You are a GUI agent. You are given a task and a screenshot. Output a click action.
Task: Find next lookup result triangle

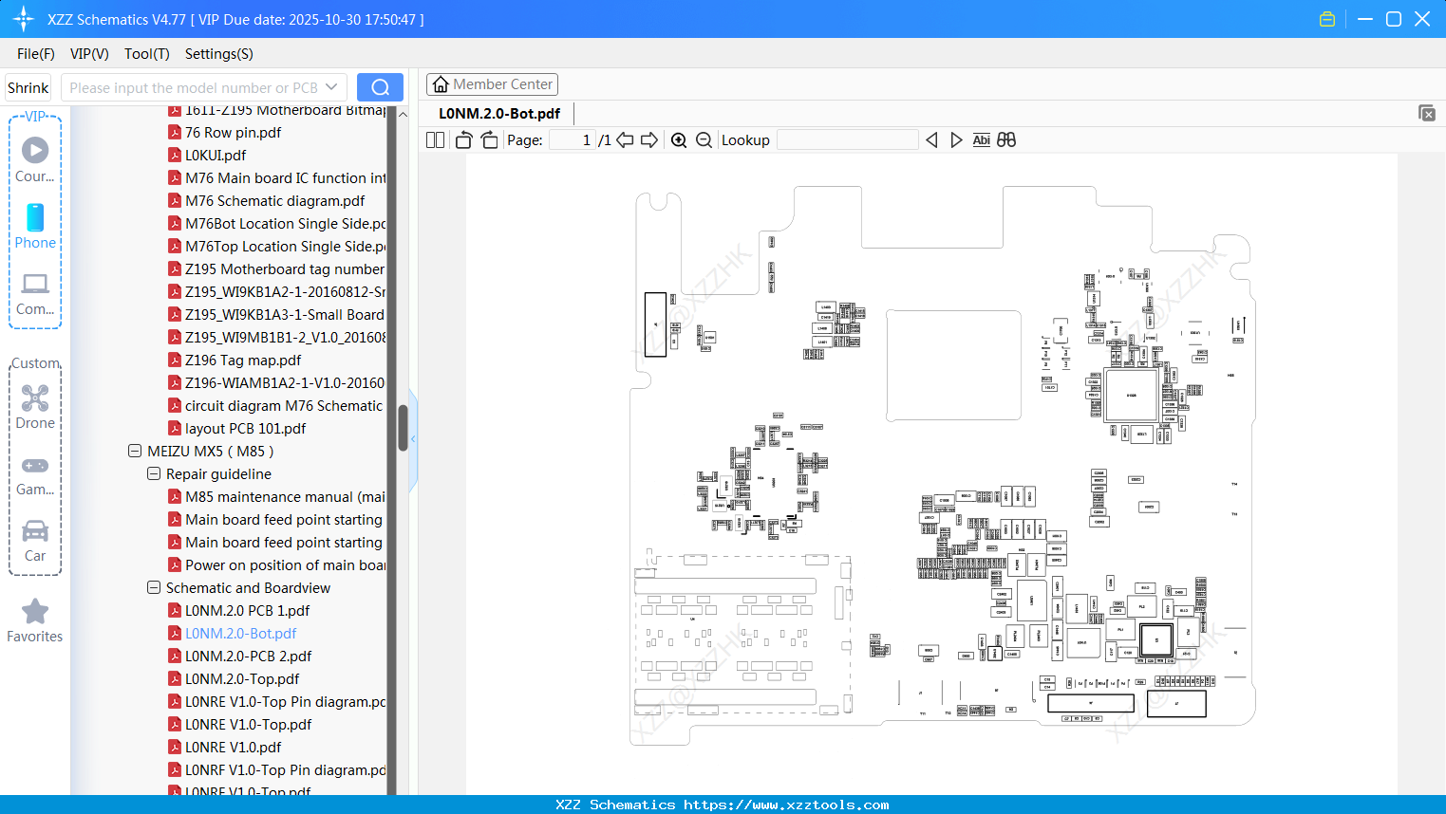coord(956,140)
